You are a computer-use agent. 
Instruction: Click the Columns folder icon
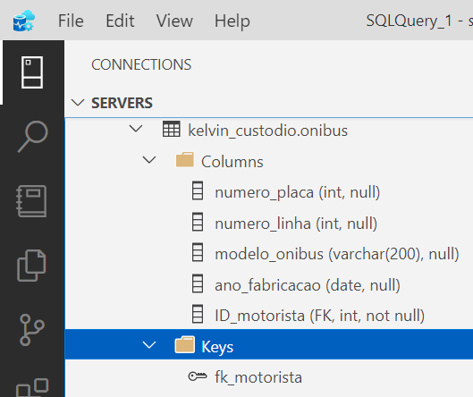184,159
